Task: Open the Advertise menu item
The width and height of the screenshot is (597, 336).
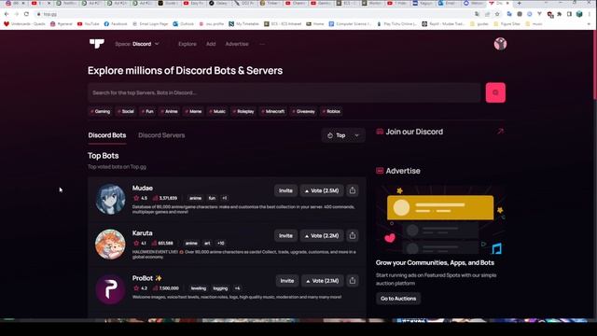Action: (237, 44)
